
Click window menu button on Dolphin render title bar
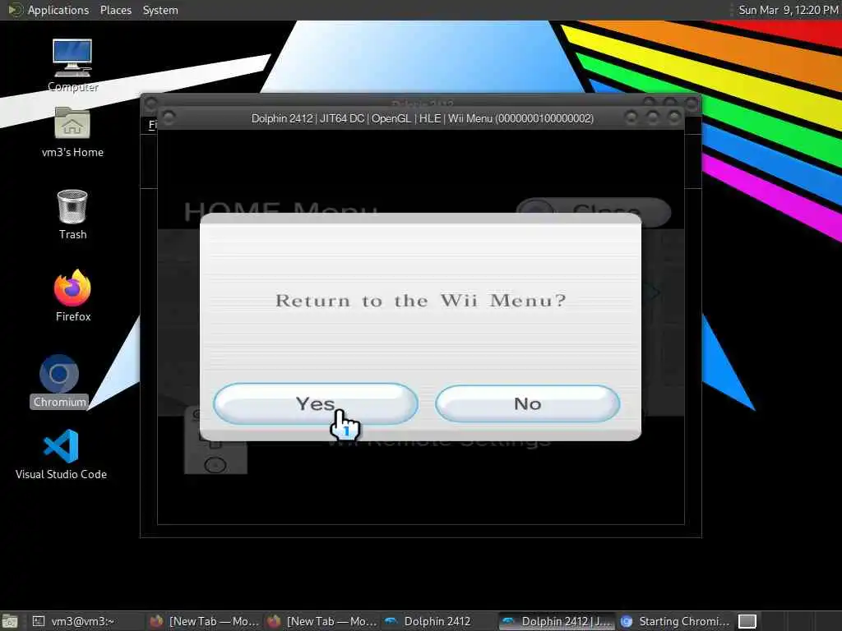168,117
